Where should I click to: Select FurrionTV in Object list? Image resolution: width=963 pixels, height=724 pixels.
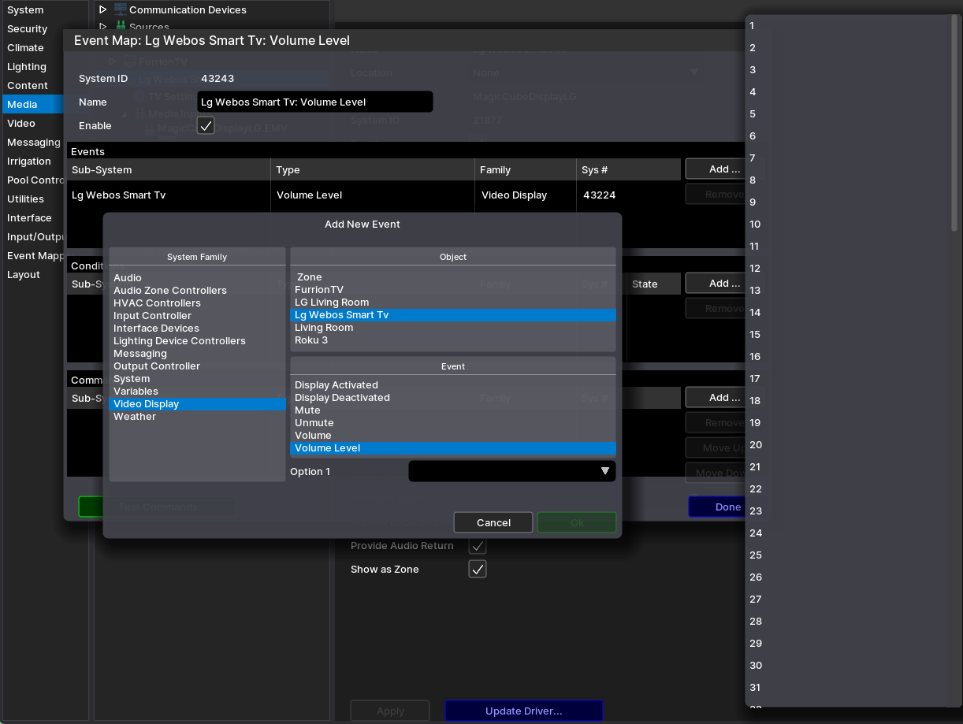pos(453,289)
